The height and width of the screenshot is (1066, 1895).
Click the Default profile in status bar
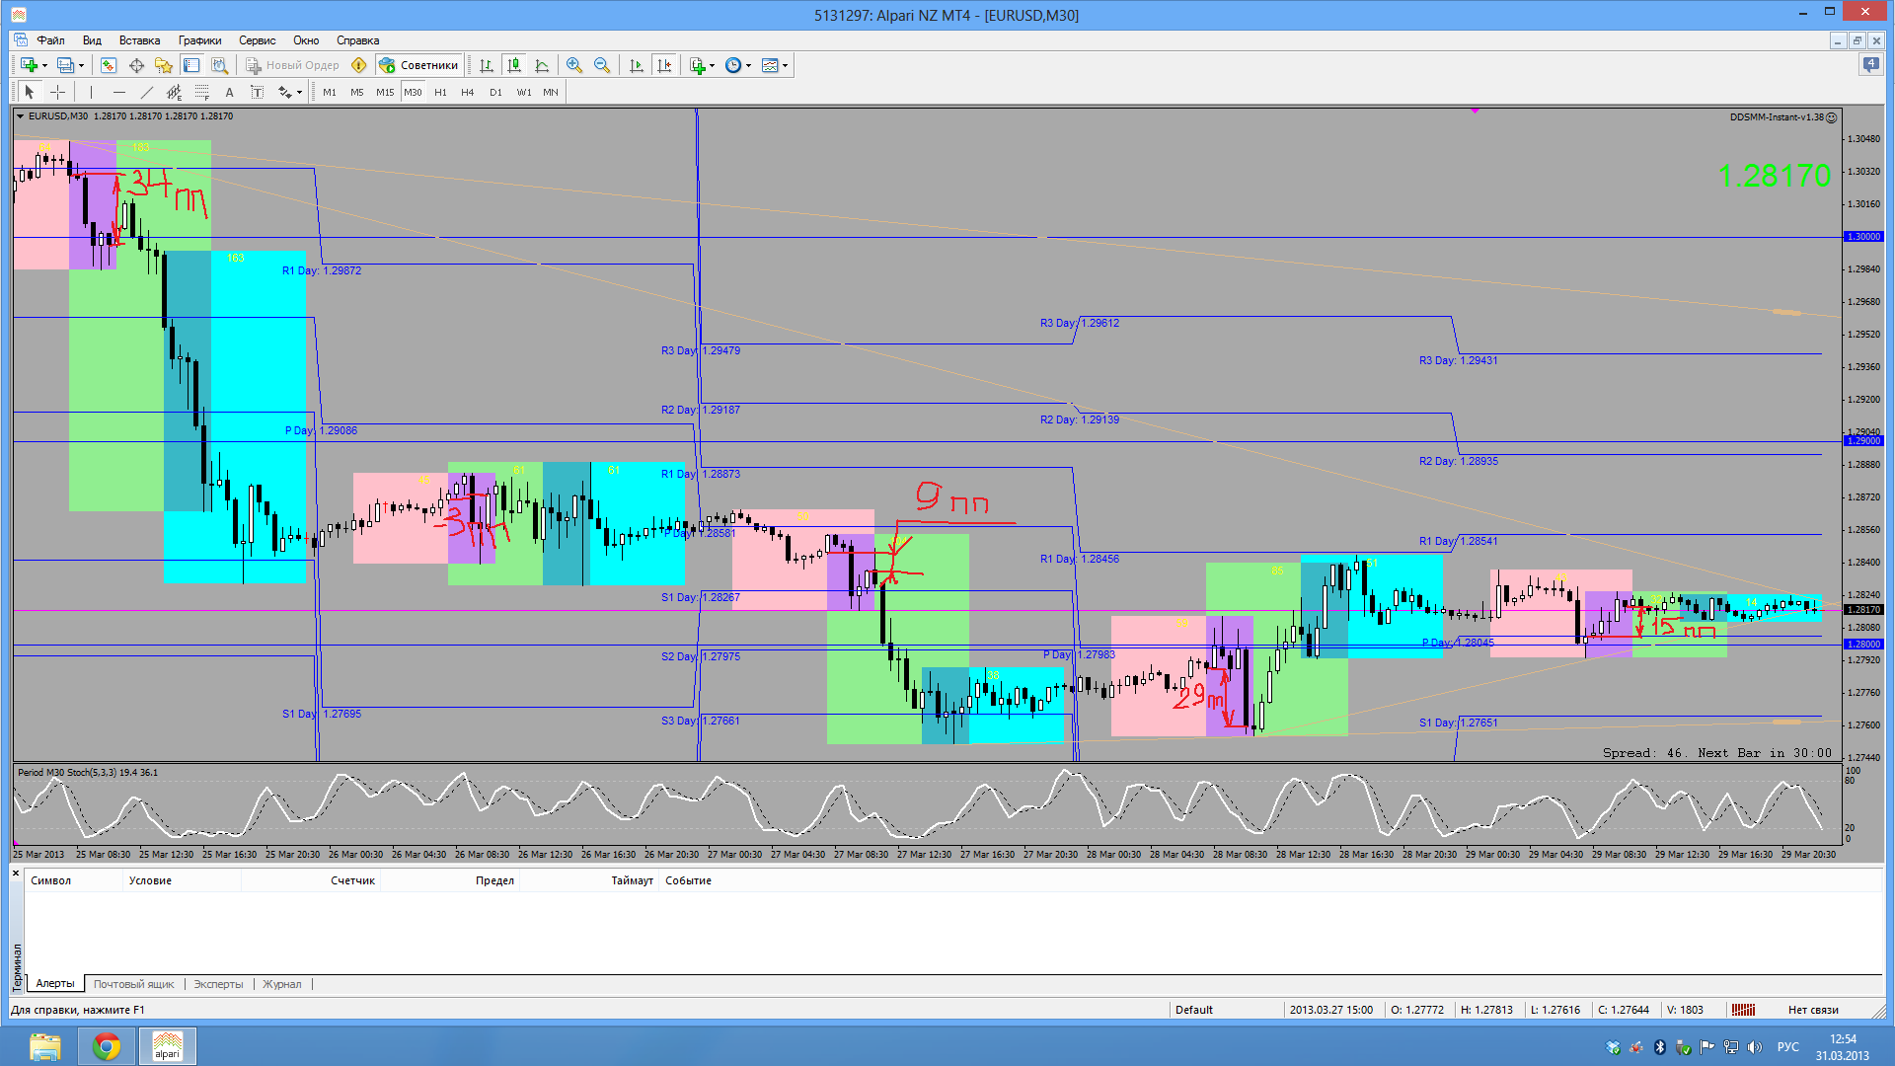[1193, 1010]
